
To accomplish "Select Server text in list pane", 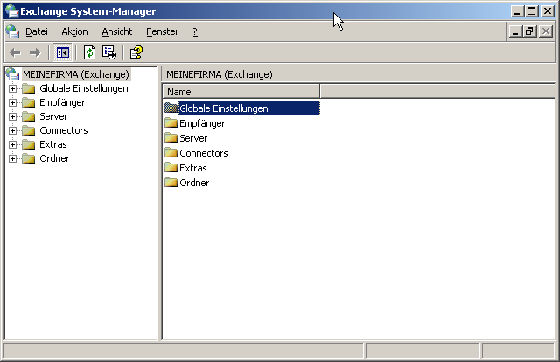I will (x=193, y=138).
